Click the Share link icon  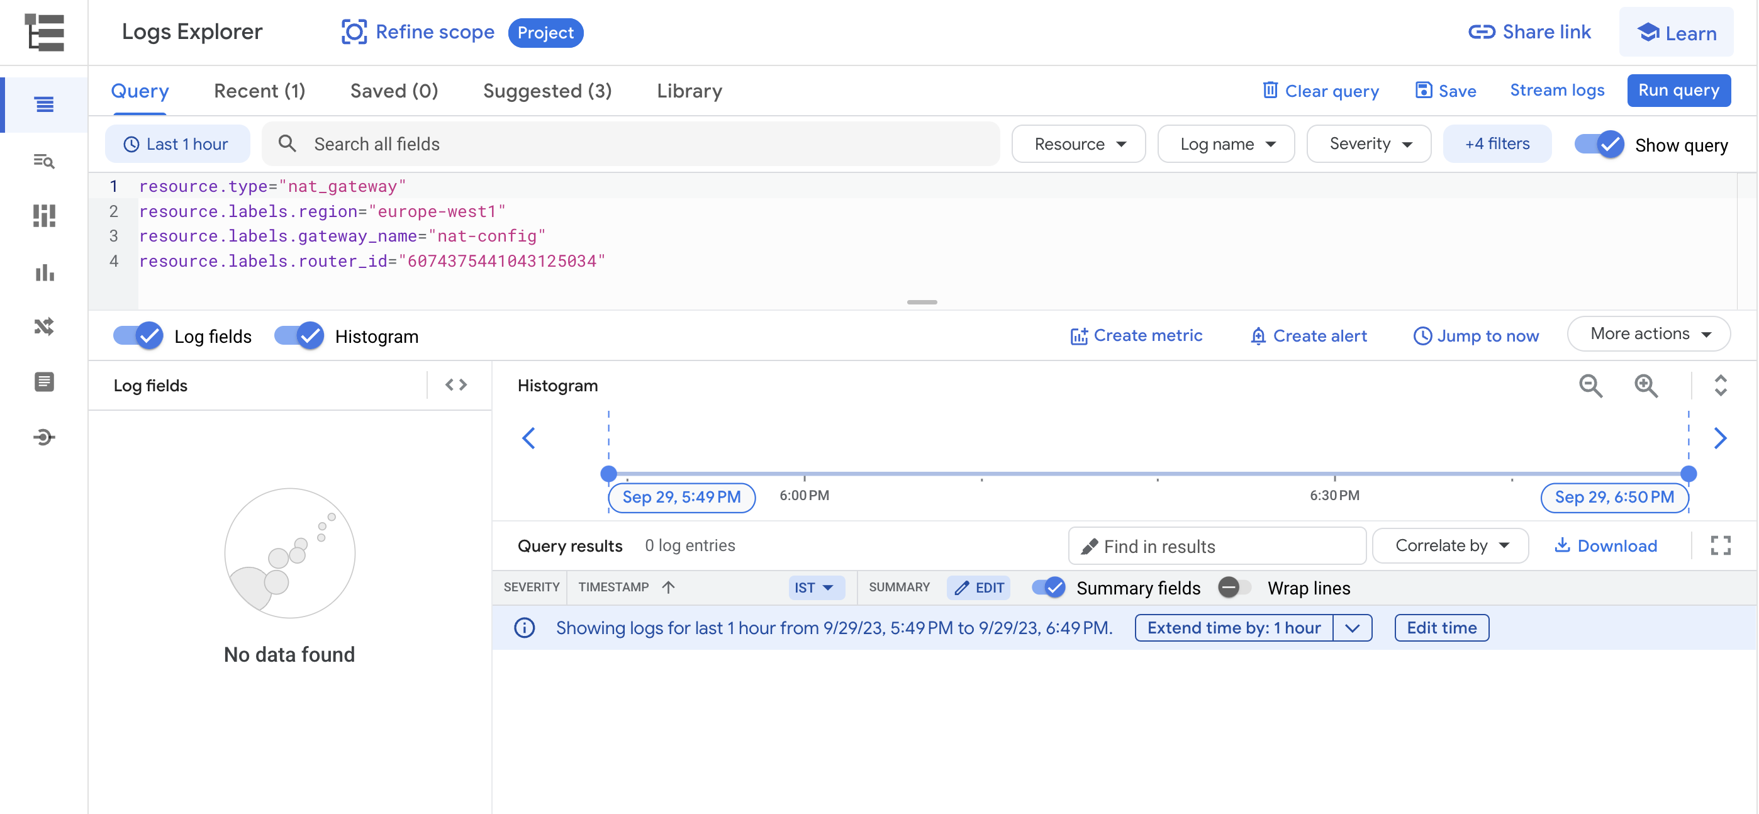point(1478,31)
